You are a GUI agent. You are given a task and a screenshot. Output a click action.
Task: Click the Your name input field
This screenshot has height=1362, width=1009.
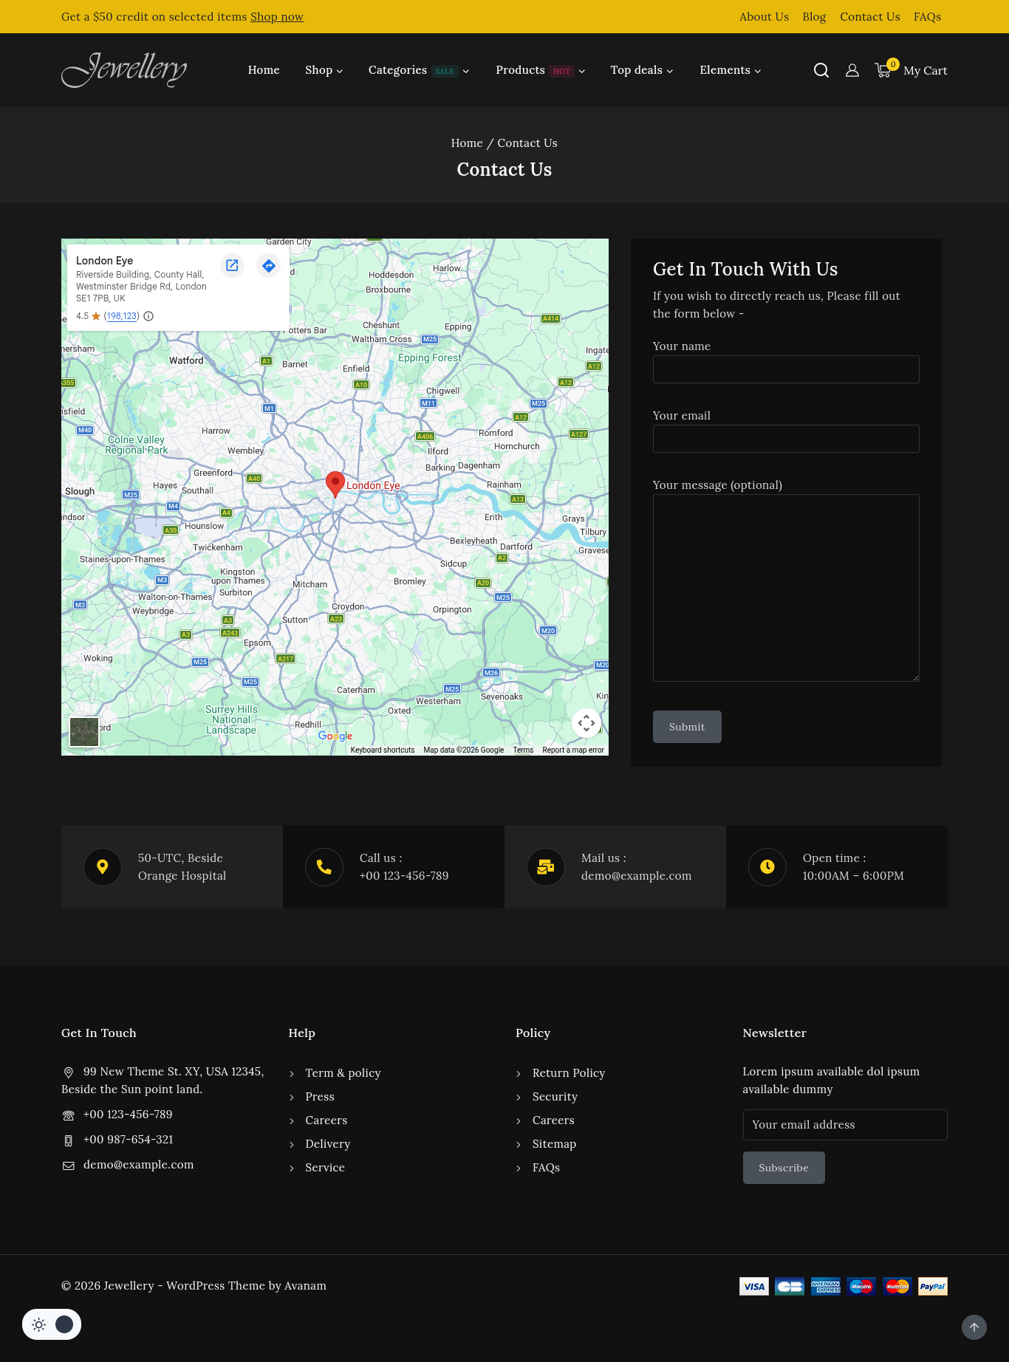(x=786, y=369)
